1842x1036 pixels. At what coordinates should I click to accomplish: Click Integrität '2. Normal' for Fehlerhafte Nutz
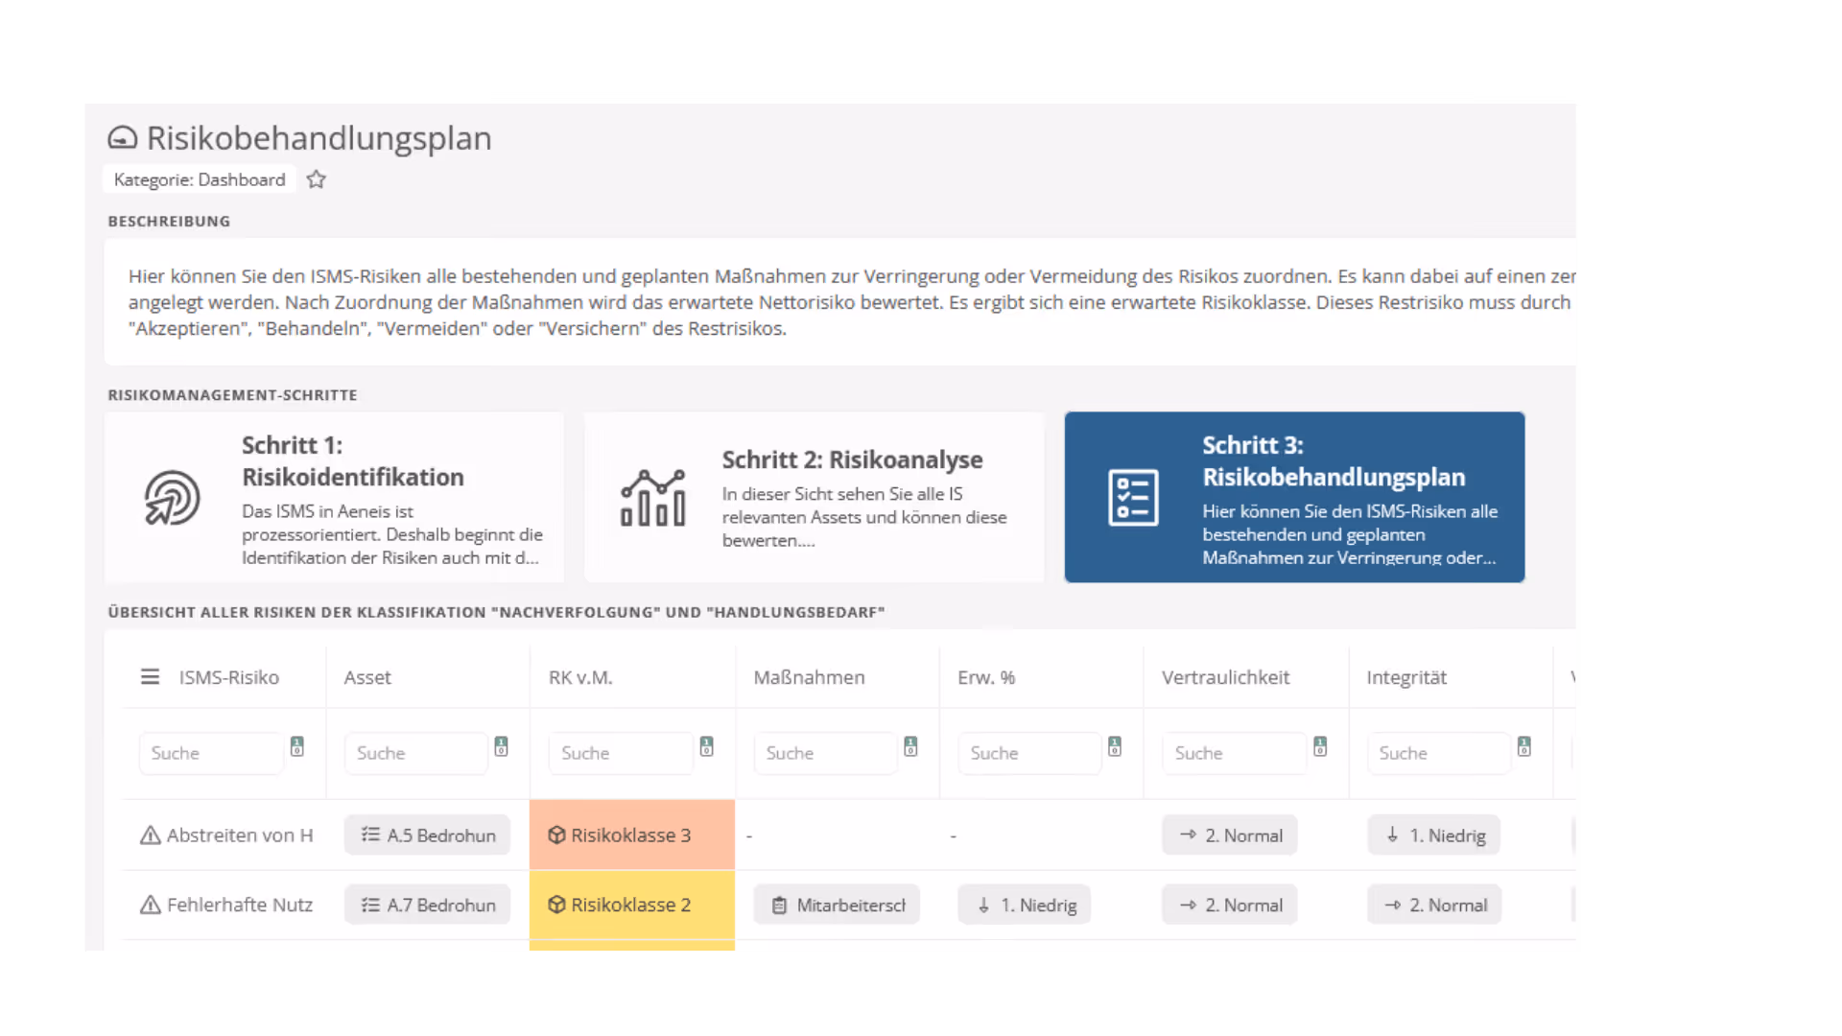pyautogui.click(x=1434, y=905)
